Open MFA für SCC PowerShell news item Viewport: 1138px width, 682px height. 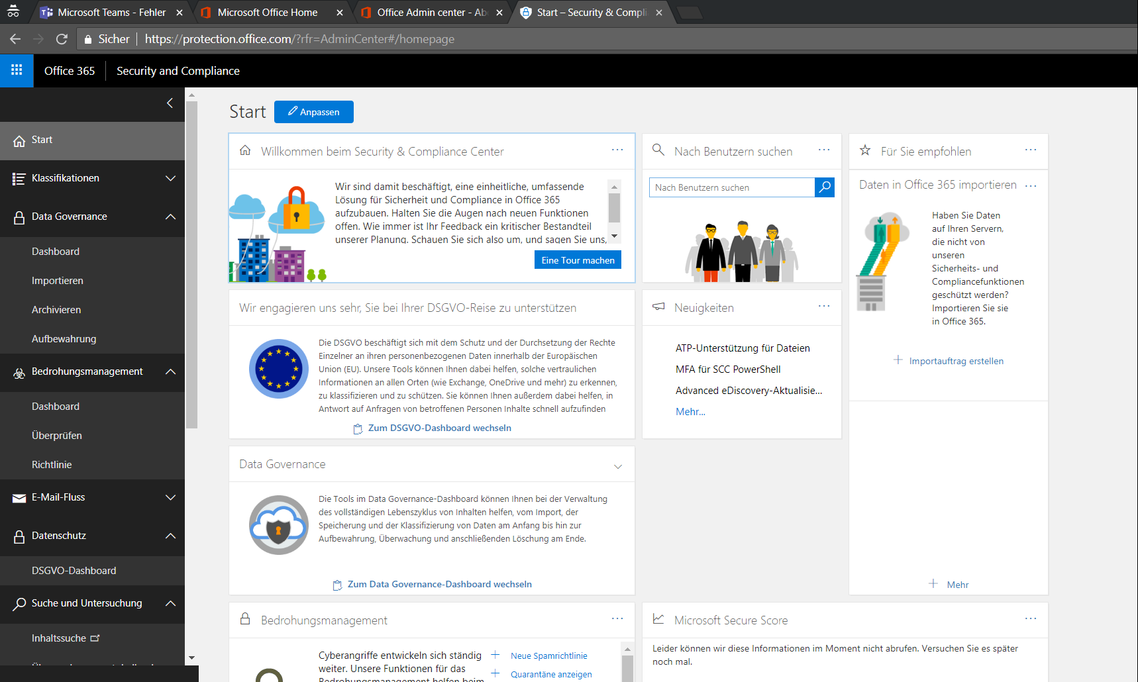coord(728,369)
